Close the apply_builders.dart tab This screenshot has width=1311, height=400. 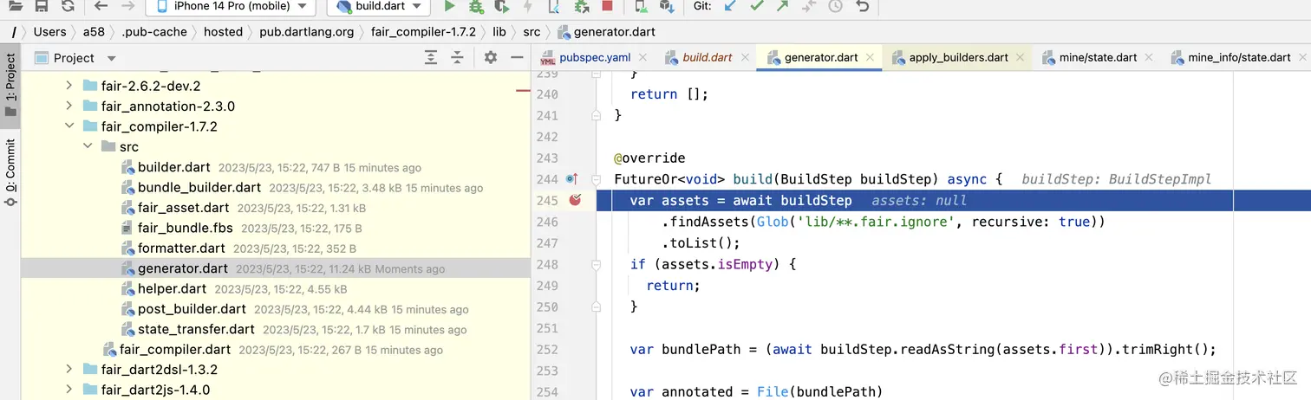pyautogui.click(x=1021, y=57)
